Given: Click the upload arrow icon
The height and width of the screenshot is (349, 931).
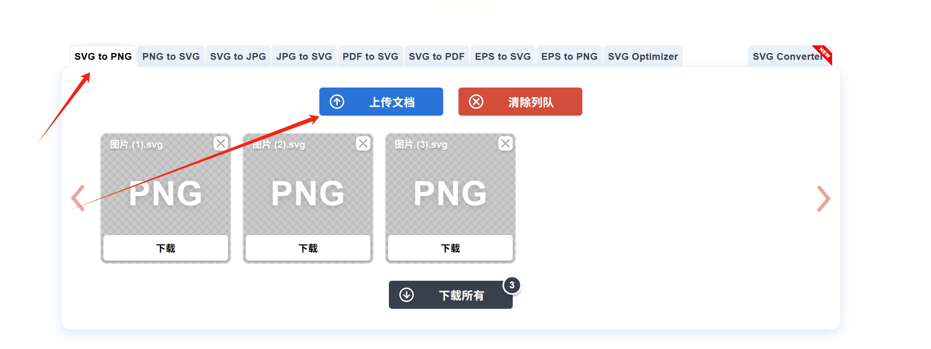Looking at the screenshot, I should tap(337, 102).
